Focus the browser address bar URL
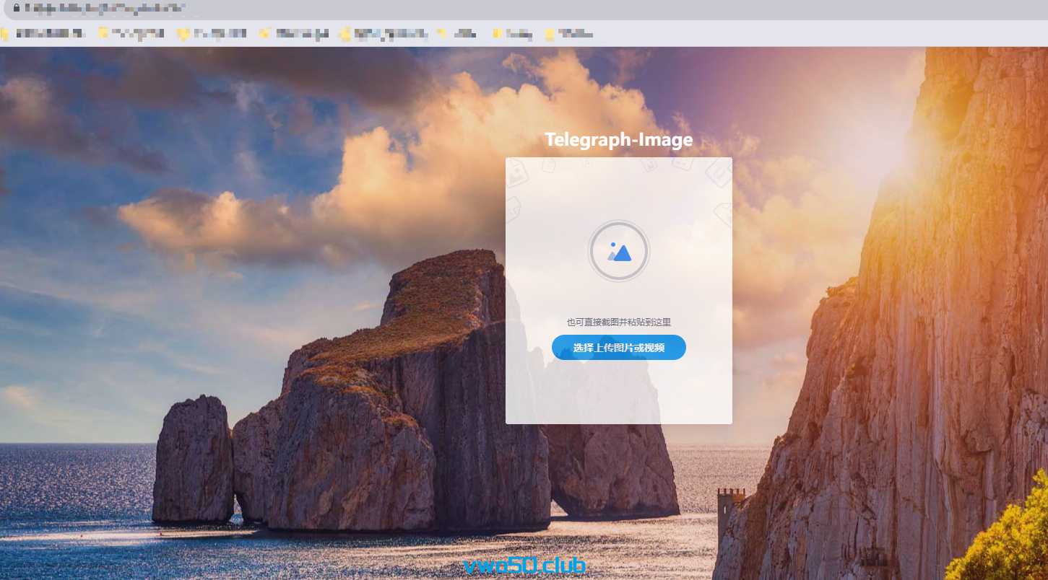 [105, 9]
